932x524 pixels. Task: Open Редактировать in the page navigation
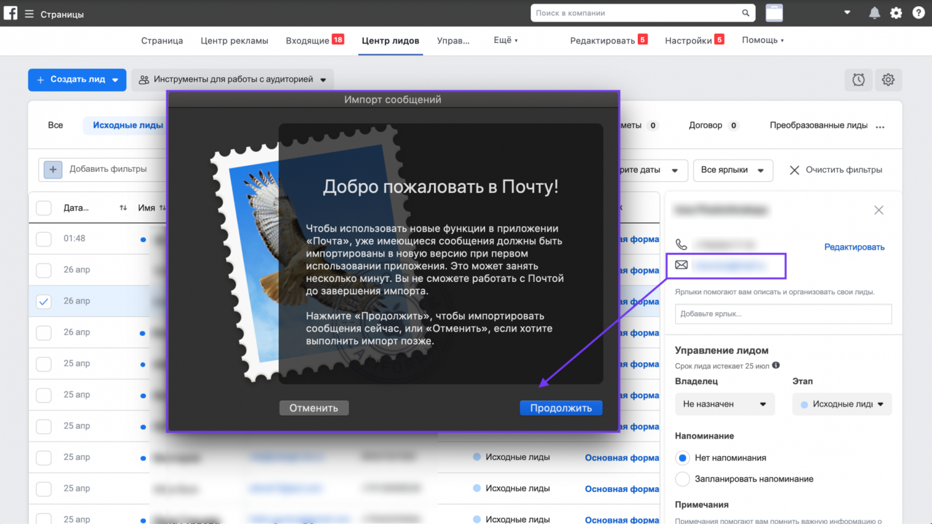602,41
